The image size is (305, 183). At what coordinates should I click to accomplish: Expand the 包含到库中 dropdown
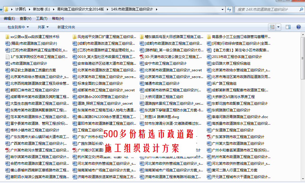click(x=18, y=27)
